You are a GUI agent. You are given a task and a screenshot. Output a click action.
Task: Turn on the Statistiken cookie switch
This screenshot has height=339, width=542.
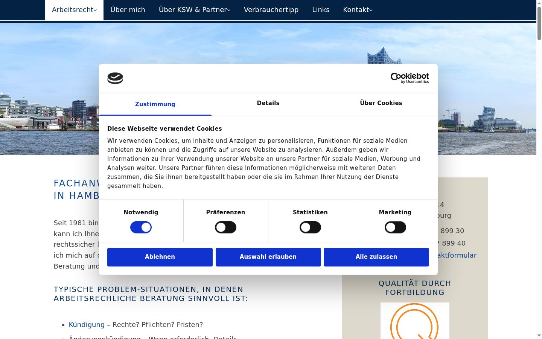pos(310,228)
